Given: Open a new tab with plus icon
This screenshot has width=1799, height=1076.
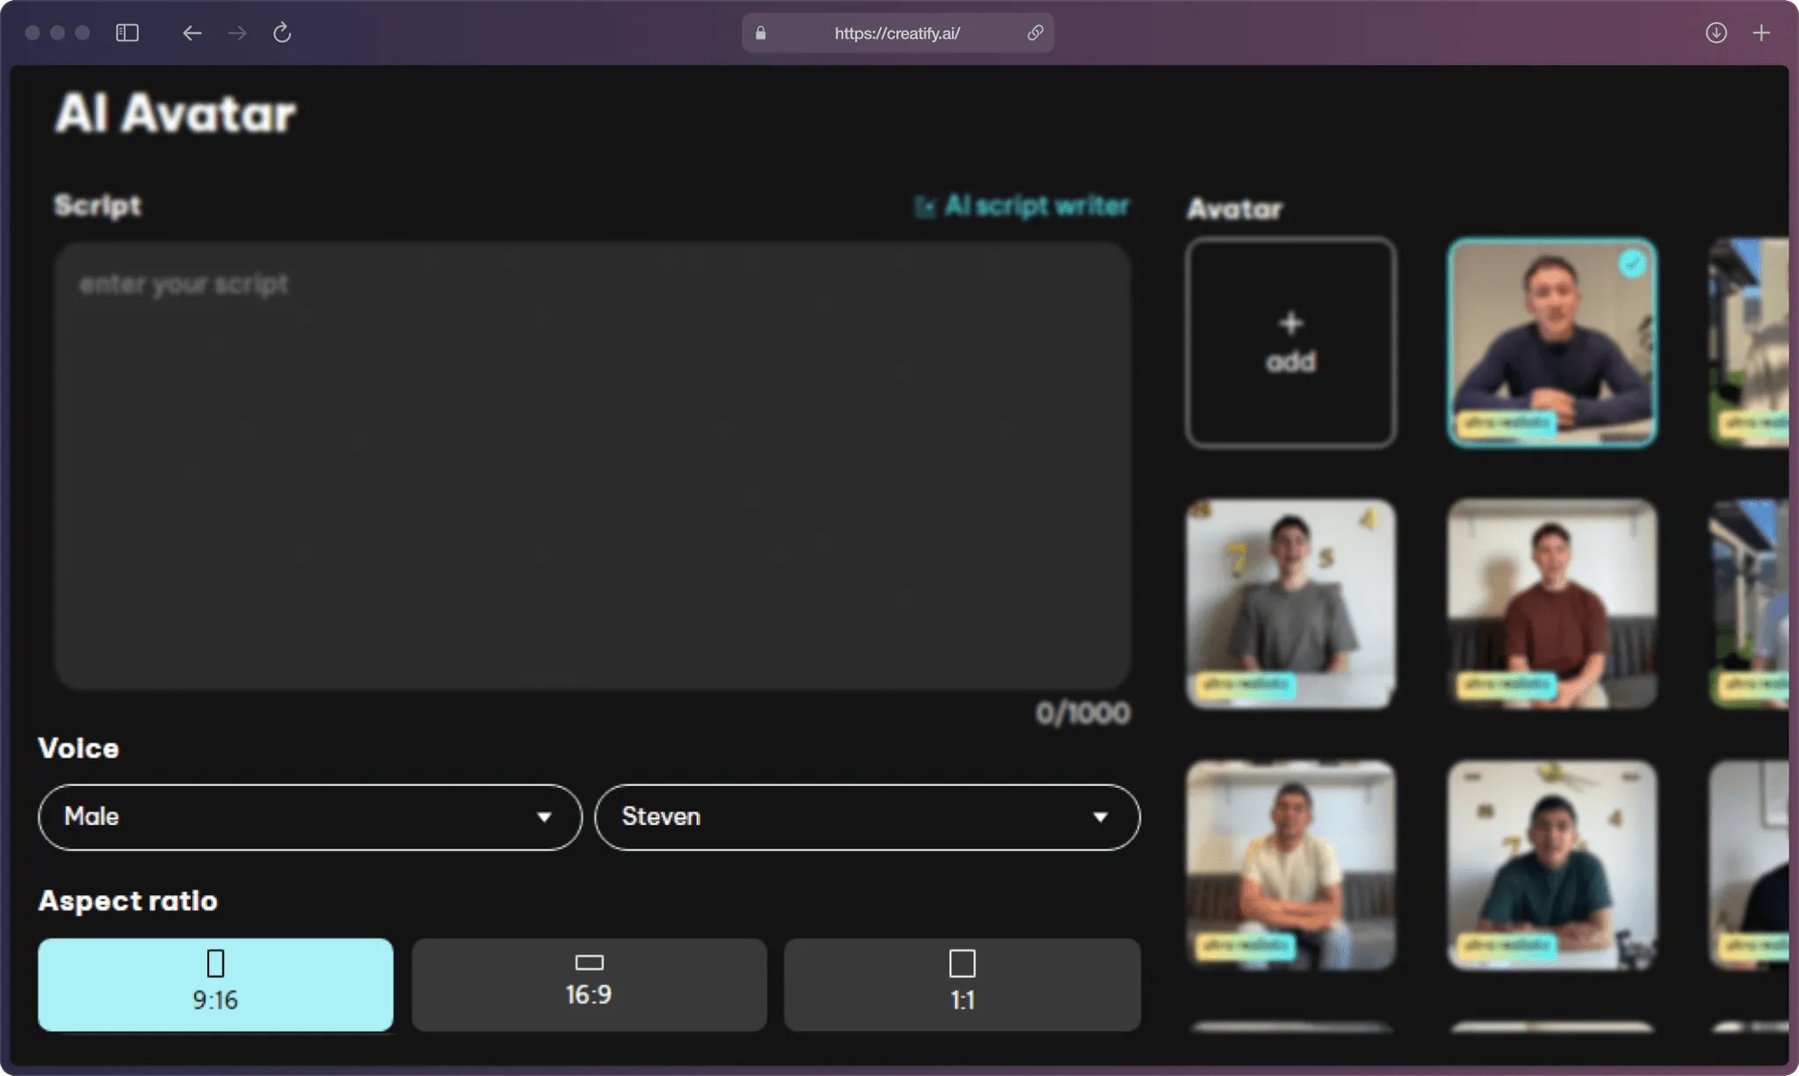Looking at the screenshot, I should point(1760,33).
